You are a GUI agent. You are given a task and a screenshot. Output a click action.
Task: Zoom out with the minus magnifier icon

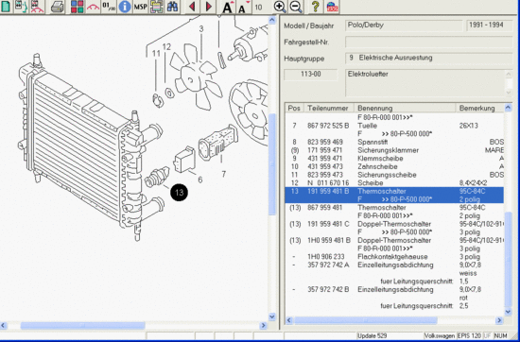(296, 7)
